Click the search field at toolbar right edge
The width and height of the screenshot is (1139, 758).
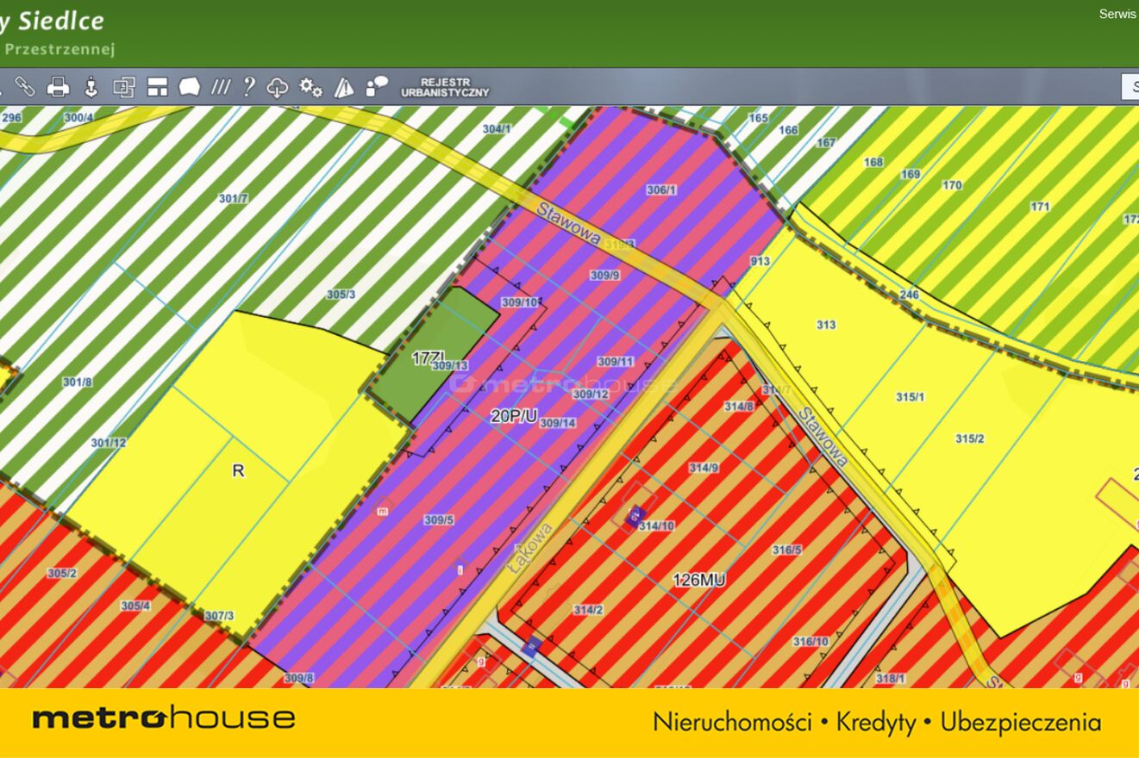(x=1130, y=86)
